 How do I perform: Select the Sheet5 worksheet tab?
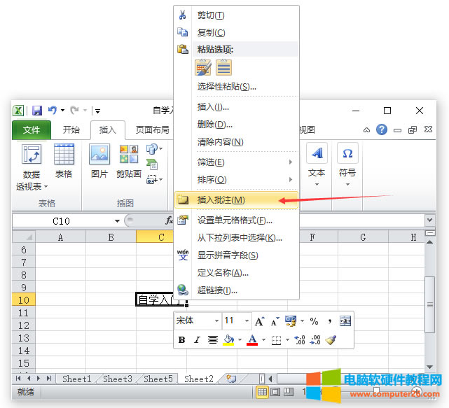pos(158,379)
